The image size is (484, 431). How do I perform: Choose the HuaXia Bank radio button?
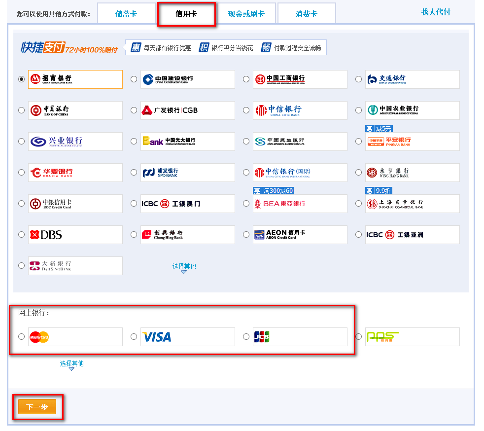21,173
